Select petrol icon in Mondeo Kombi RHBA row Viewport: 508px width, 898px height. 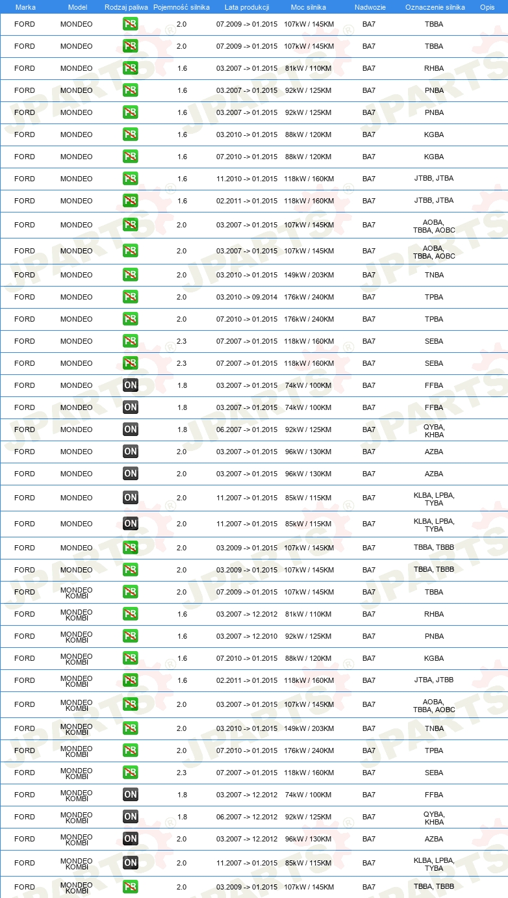pyautogui.click(x=131, y=614)
